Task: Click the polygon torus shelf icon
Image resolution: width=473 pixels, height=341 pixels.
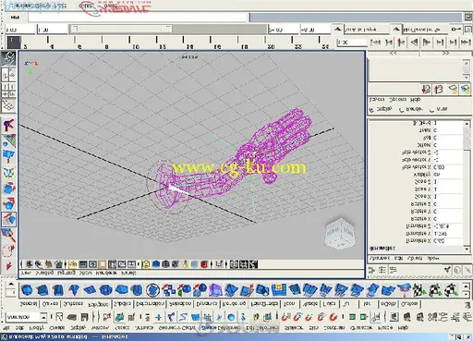Action: point(105,290)
